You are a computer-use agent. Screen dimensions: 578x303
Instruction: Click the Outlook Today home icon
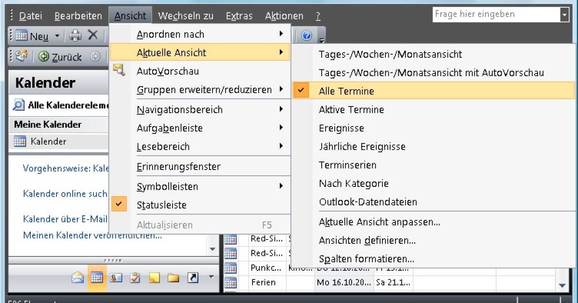click(22, 56)
